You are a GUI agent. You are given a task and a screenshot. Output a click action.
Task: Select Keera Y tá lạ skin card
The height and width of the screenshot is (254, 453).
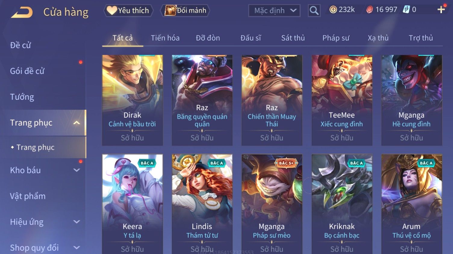[132, 204]
